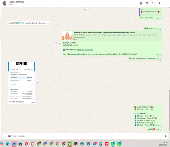The width and height of the screenshot is (170, 147).
Task: Search within this chat
Action: (x=159, y=3)
